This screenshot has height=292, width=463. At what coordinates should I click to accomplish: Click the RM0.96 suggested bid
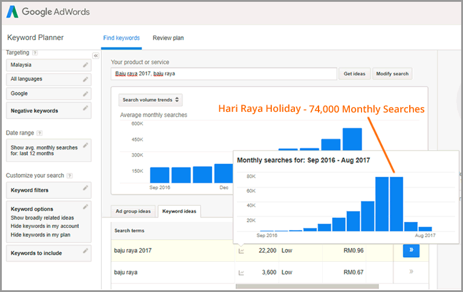pyautogui.click(x=354, y=250)
